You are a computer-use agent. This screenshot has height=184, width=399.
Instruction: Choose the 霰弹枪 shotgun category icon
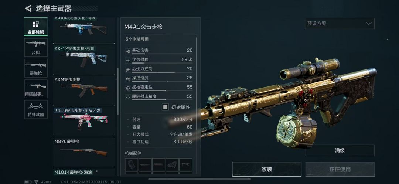[x=35, y=68]
